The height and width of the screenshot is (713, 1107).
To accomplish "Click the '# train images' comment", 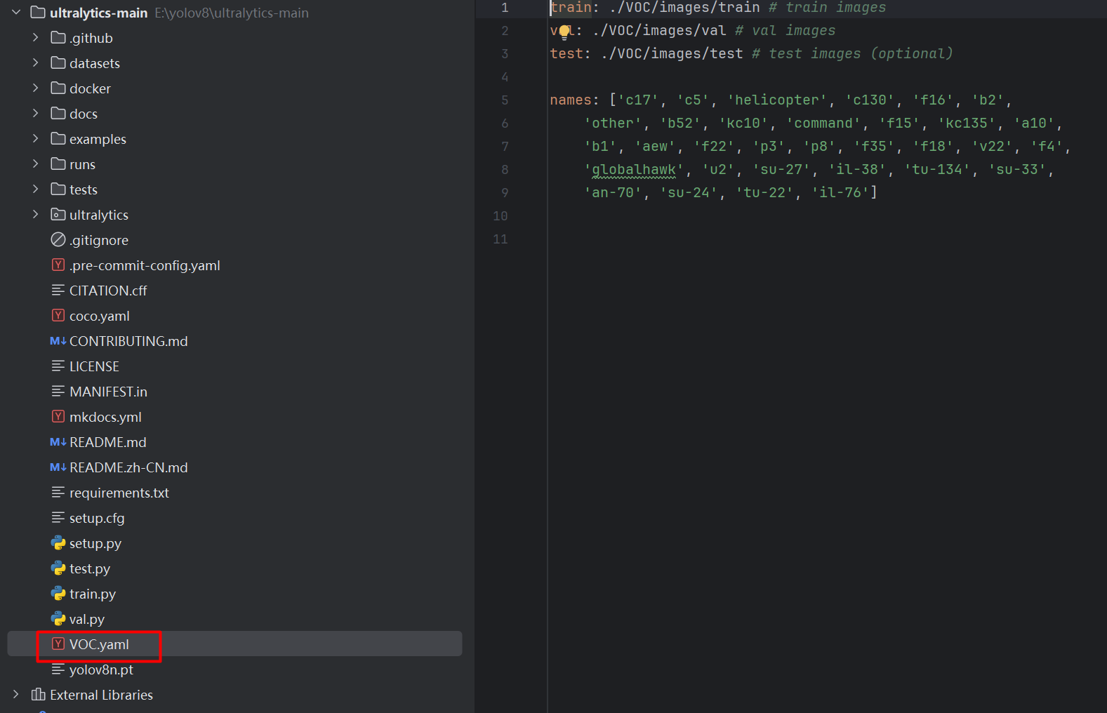I will click(827, 8).
